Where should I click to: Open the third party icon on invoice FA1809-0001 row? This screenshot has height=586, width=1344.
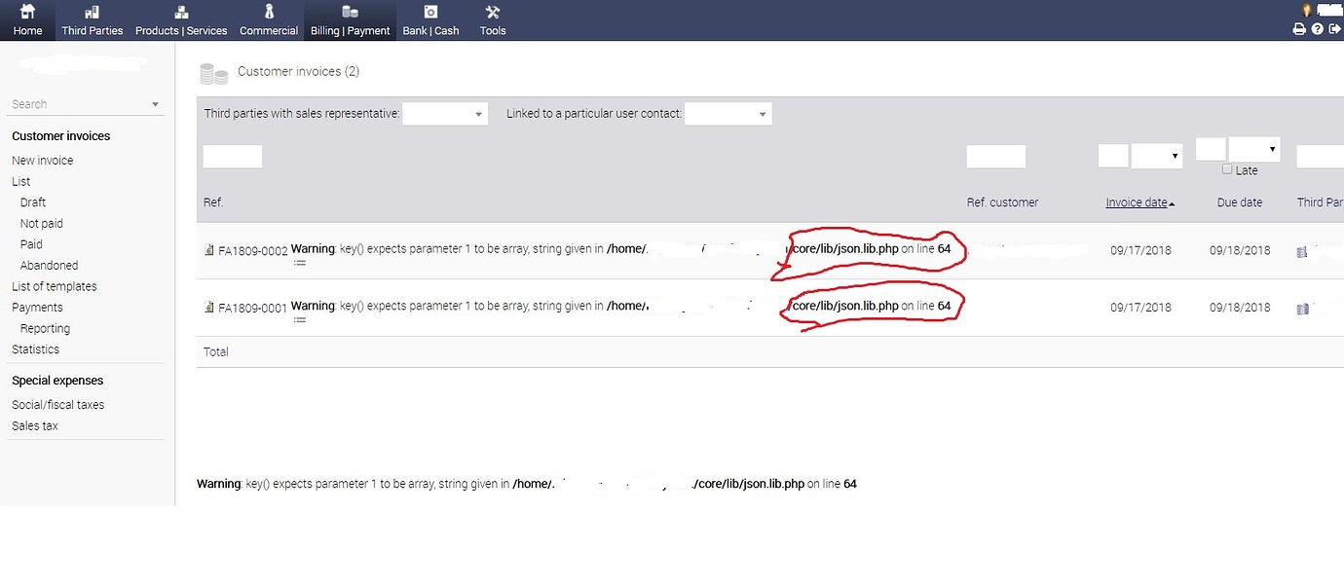(1302, 309)
